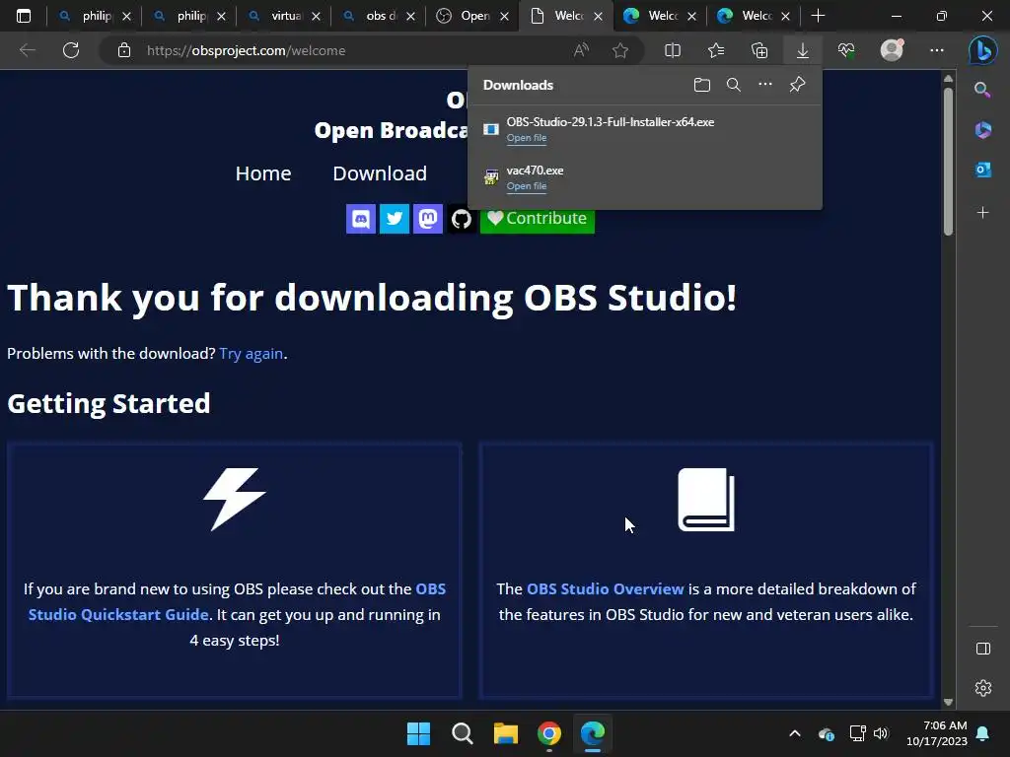1010x757 pixels.
Task: Click the page vertical scrollbar thumb
Action: (x=948, y=161)
